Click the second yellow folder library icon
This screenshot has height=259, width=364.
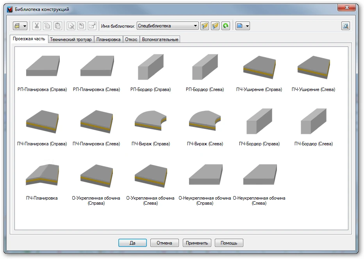[215, 26]
